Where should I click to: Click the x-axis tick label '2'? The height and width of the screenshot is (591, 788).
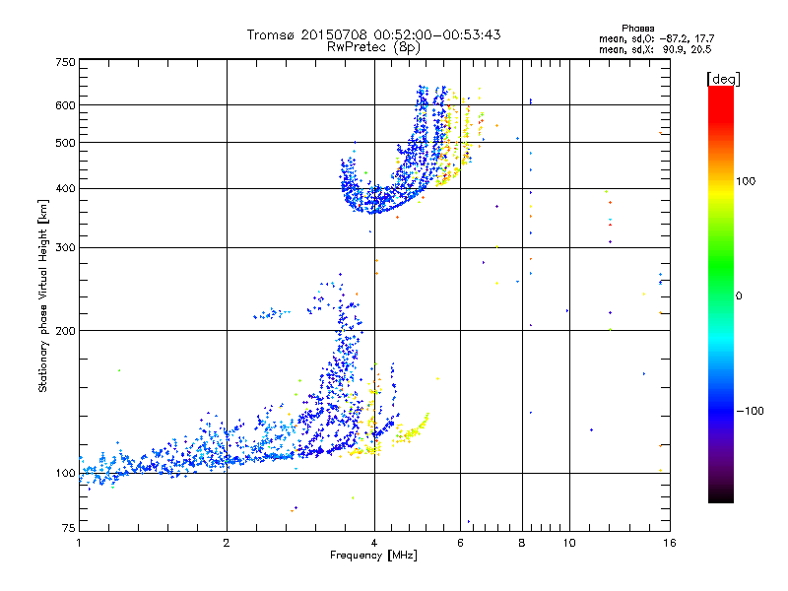tap(227, 543)
